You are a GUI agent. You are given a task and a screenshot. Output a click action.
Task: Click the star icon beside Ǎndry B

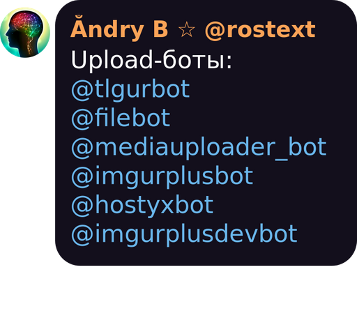[186, 30]
